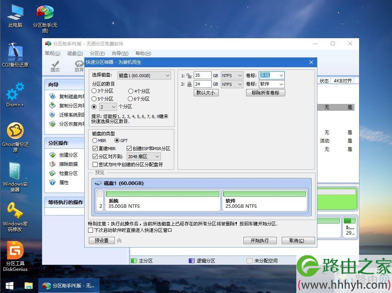Open the Windows安装器 desktop icon
392x293 pixels.
click(15, 177)
